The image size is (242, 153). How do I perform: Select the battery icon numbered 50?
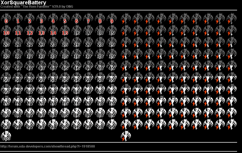tap(6, 77)
